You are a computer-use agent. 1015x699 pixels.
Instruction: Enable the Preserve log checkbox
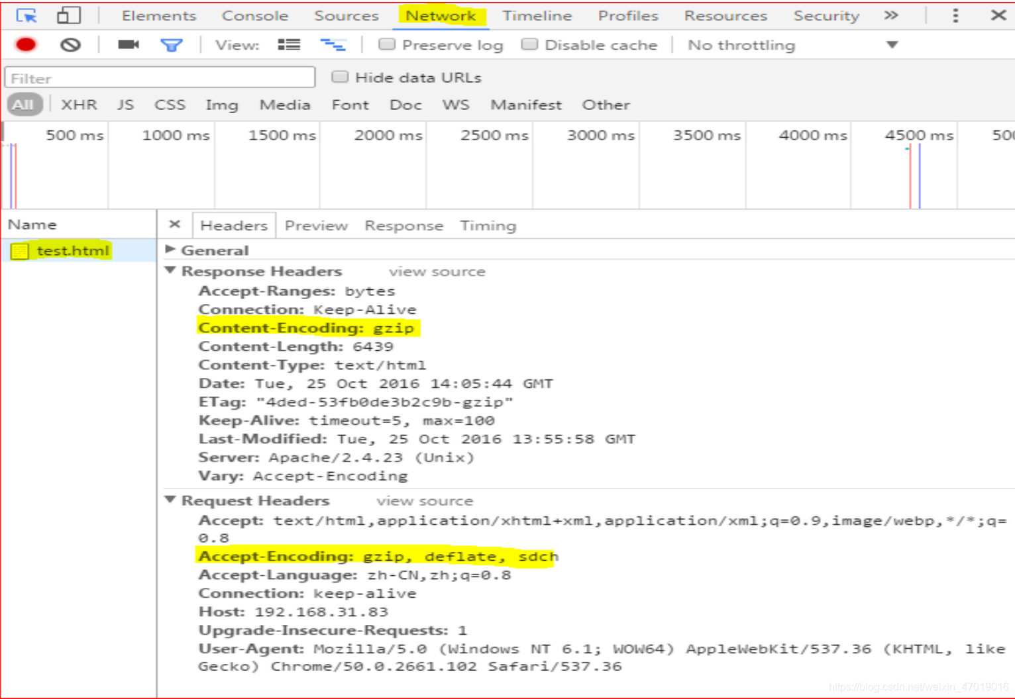(x=387, y=44)
